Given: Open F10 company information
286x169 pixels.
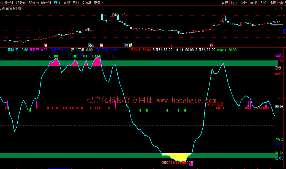Looking at the screenshot, I should [263, 3].
